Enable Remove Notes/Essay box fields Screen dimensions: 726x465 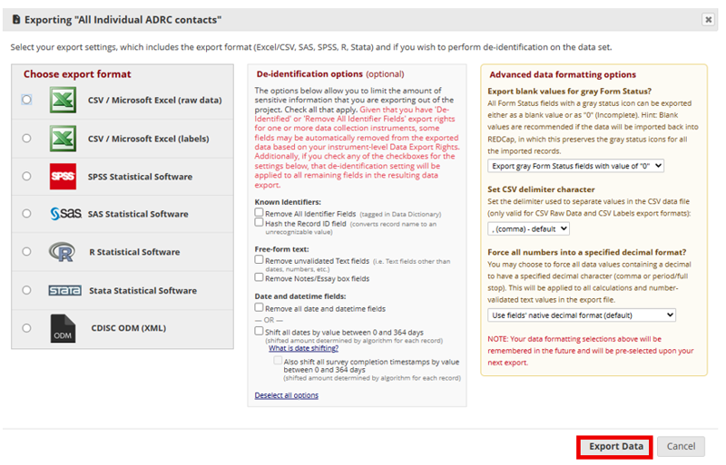pyautogui.click(x=259, y=277)
